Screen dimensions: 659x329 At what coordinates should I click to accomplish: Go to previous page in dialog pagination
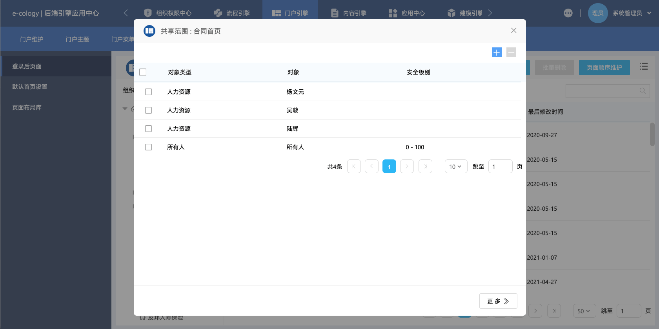point(371,166)
